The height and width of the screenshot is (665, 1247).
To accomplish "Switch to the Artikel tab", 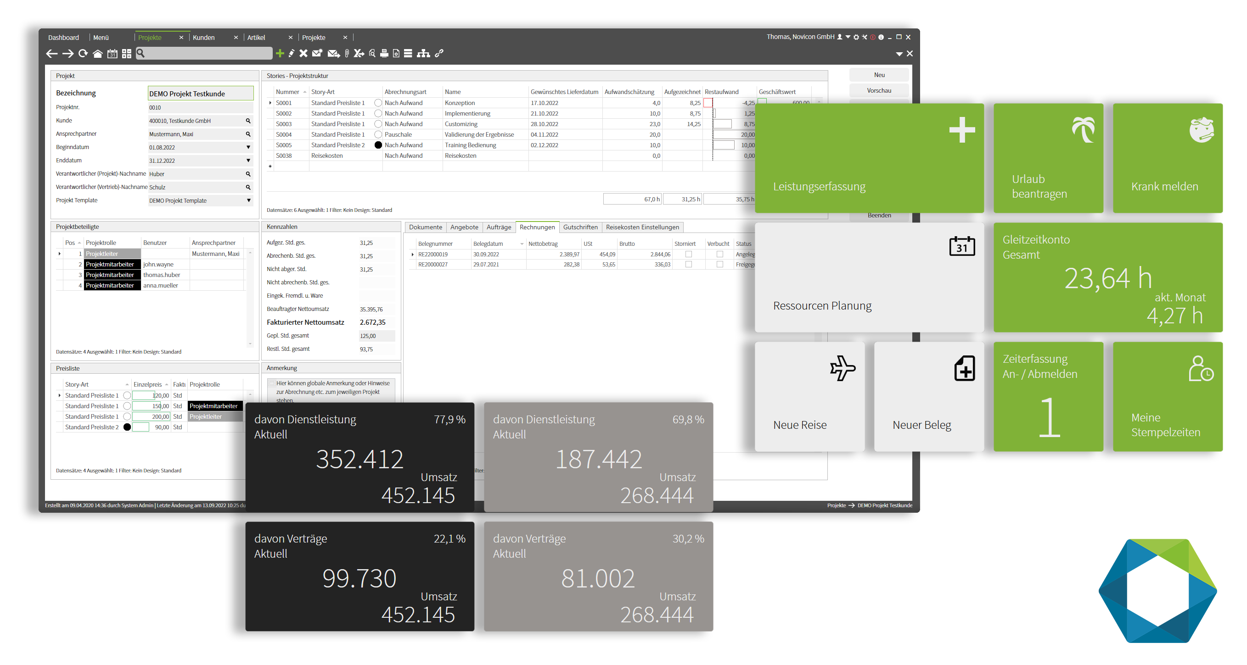I will pyautogui.click(x=256, y=37).
